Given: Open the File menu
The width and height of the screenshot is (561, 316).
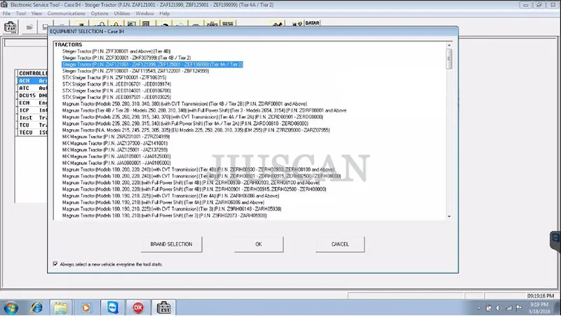Looking at the screenshot, I should pyautogui.click(x=7, y=13).
